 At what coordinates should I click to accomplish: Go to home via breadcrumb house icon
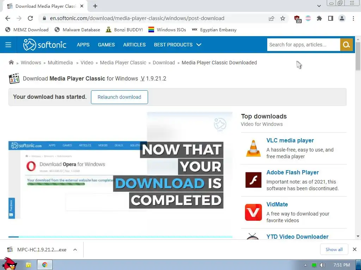11,63
